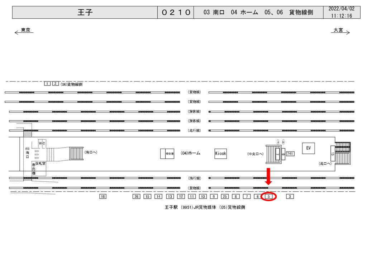This screenshot has height=260, width=367.
Task: Click the circled ad space box 5
Action: tap(269, 196)
